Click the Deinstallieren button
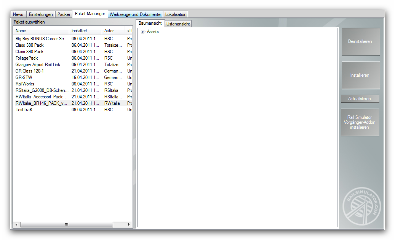The width and height of the screenshot is (395, 240). [x=360, y=41]
